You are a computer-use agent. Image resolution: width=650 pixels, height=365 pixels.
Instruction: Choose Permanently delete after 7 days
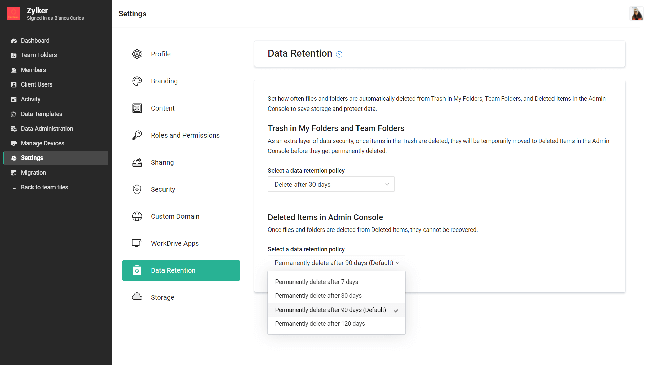317,282
